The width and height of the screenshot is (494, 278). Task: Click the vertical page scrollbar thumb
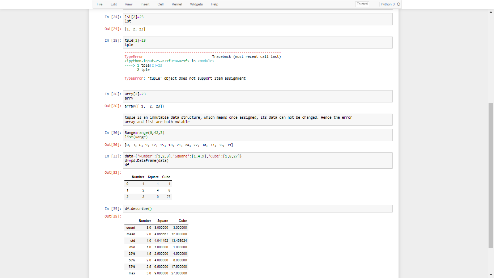pos(491,175)
